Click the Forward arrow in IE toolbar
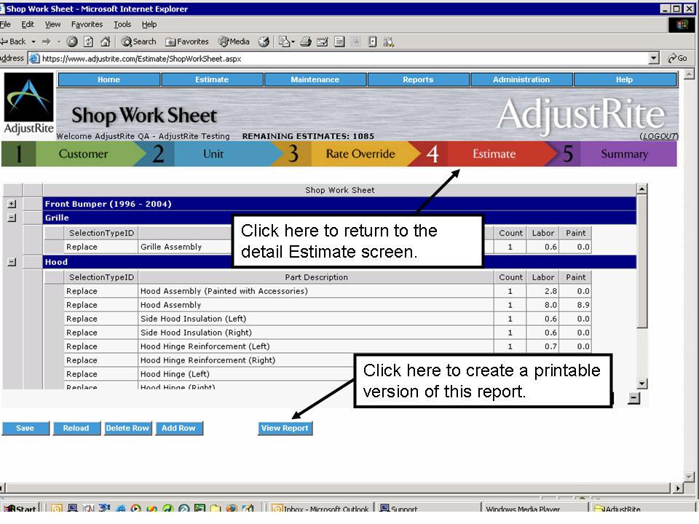 pyautogui.click(x=46, y=41)
